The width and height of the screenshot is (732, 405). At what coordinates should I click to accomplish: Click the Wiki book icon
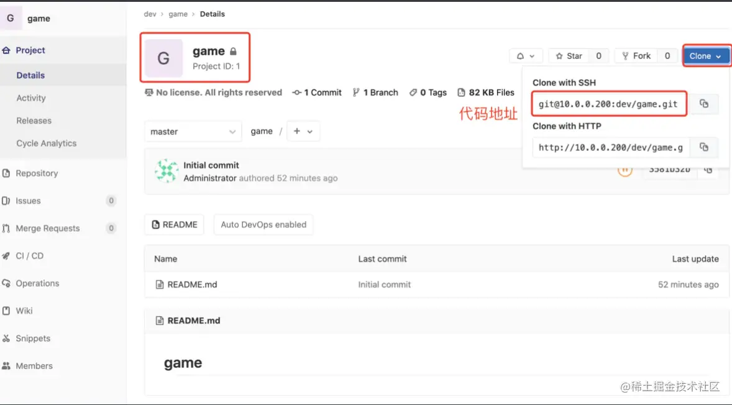[x=6, y=311]
